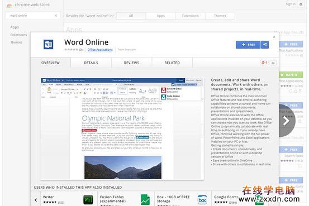The height and width of the screenshot is (206, 309).
Task: Click the Word Online preview screenshot
Action: pos(122,128)
